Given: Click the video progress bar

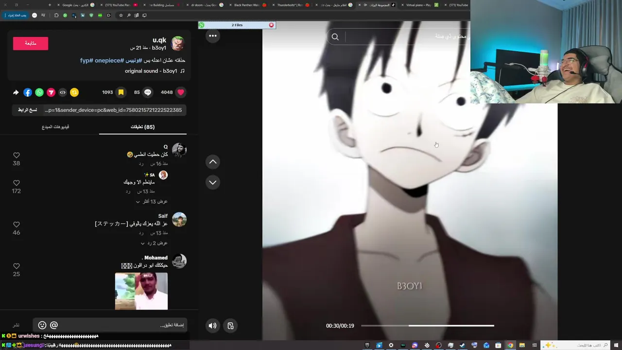Looking at the screenshot, I should coord(428,326).
